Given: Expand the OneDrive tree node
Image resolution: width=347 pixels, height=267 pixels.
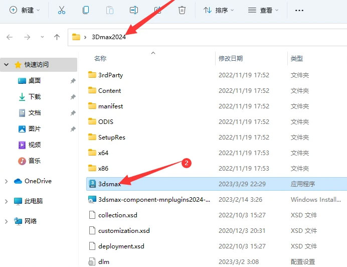Looking at the screenshot, I should [x=6, y=181].
